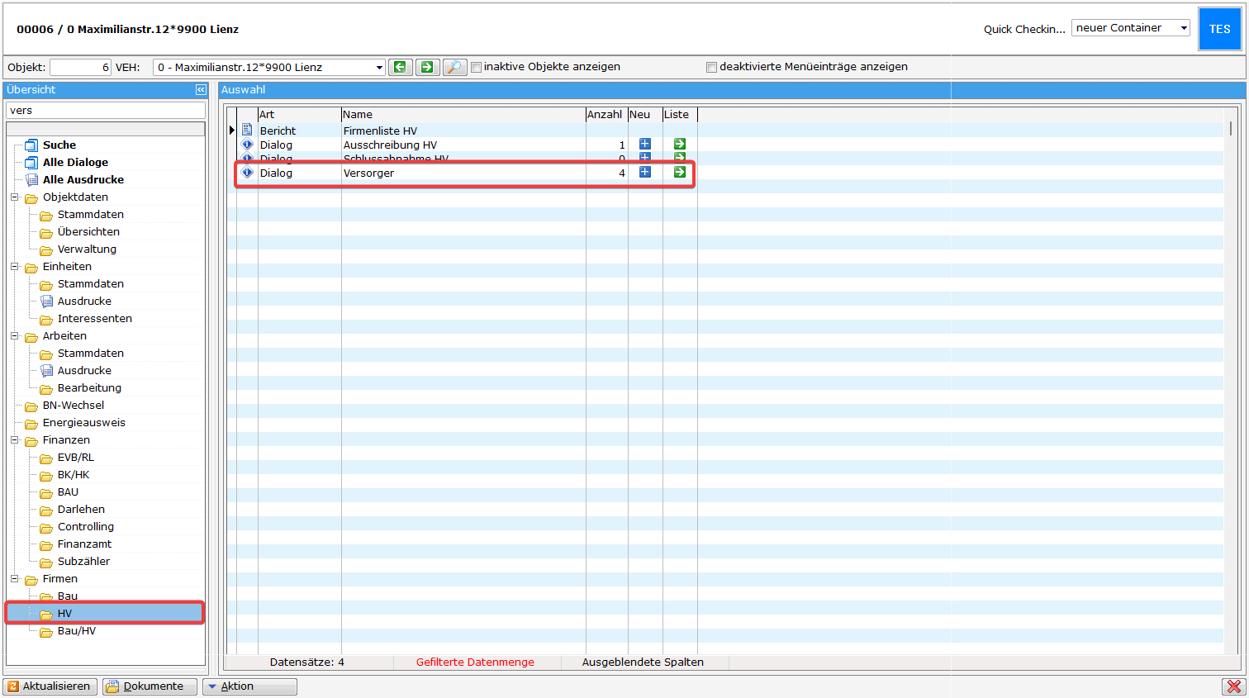Open the object search magnifier icon
Screen dimensions: 1249x698
pyautogui.click(x=454, y=67)
